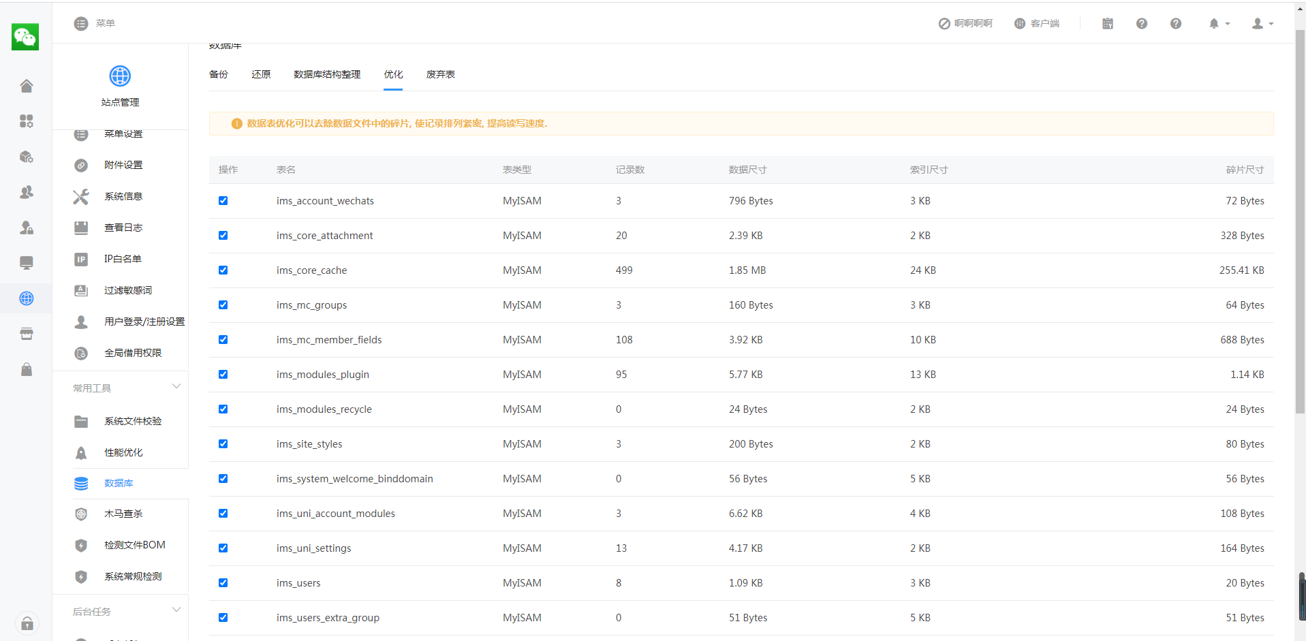1306x641 pixels.
Task: Click the ims_system_welcome_binddomain table name
Action: [x=355, y=479]
